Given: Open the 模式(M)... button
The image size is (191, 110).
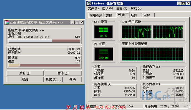Looking at the screenshot, I should [54, 79].
